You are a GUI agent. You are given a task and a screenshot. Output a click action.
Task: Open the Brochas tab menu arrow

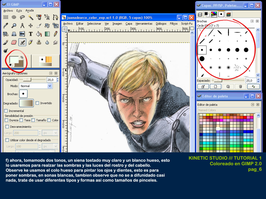[x=252, y=21]
